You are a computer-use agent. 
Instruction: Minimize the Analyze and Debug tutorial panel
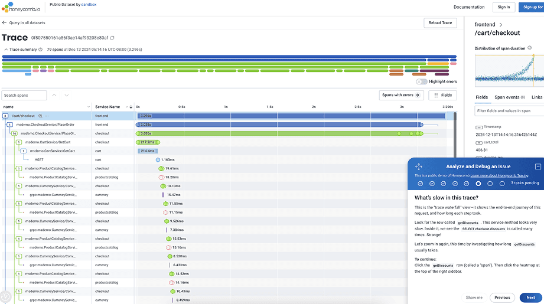[x=538, y=167]
